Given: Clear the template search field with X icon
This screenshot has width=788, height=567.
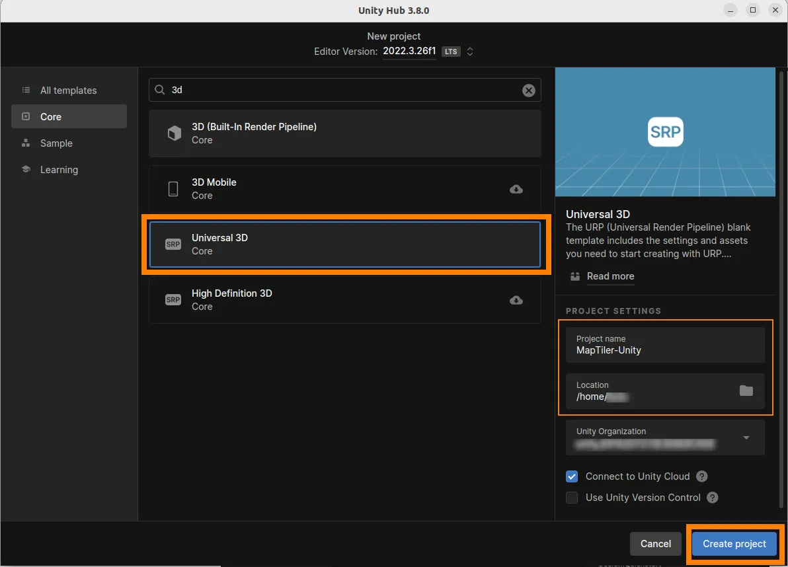Looking at the screenshot, I should pyautogui.click(x=528, y=91).
